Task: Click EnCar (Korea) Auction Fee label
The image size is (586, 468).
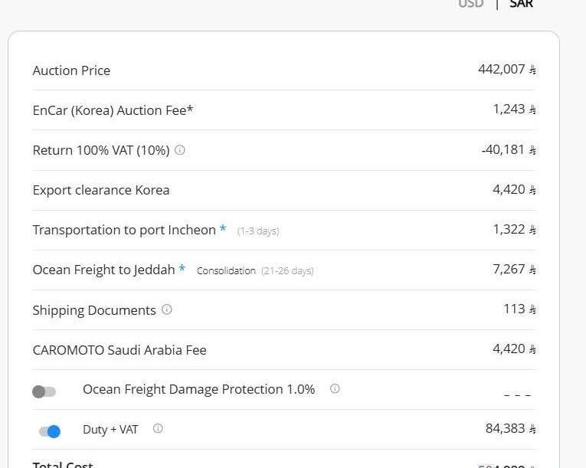Action: [x=113, y=110]
